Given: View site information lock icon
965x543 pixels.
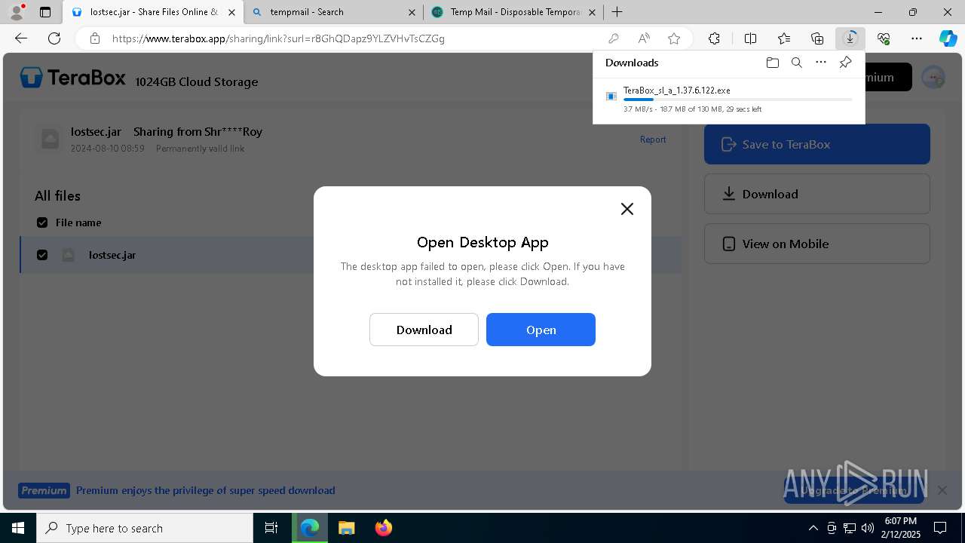Looking at the screenshot, I should pos(94,38).
